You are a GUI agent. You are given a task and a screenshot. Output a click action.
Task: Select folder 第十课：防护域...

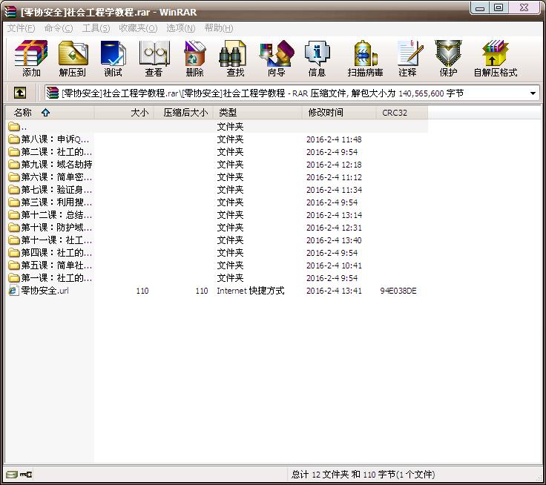49,228
